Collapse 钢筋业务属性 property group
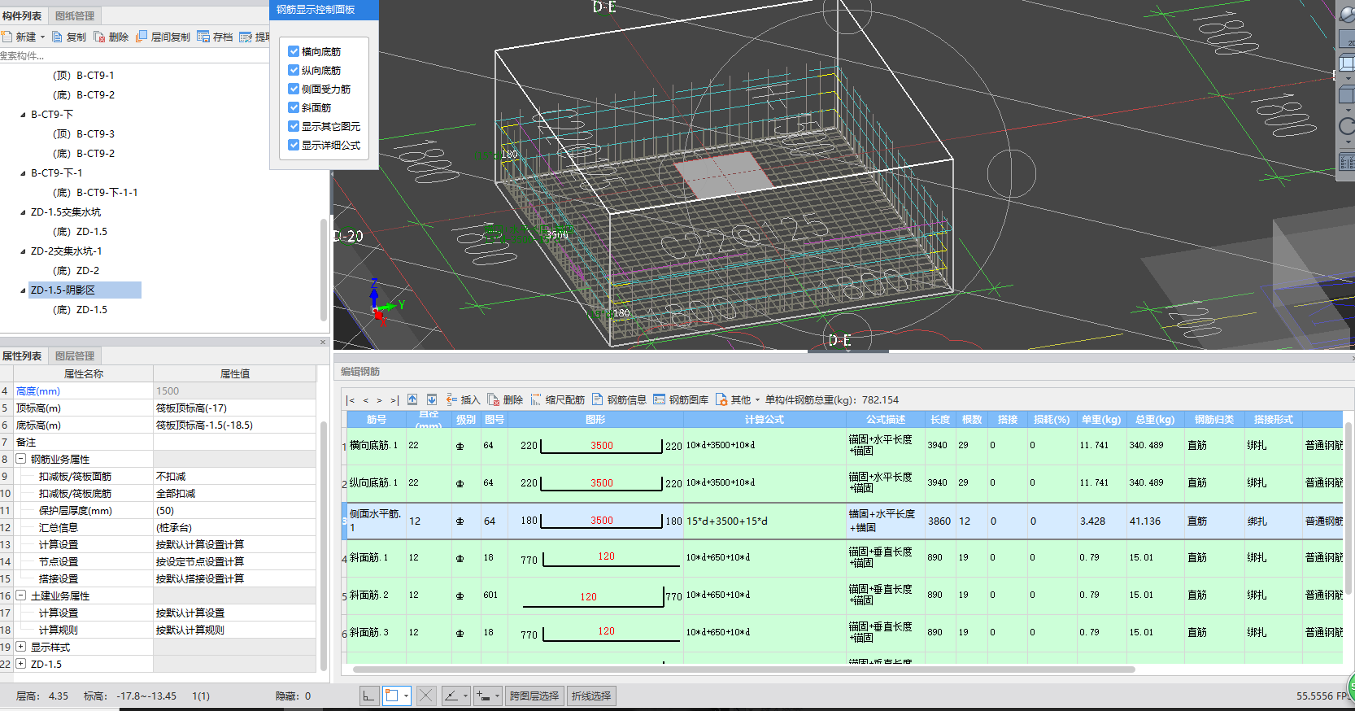 coord(21,459)
